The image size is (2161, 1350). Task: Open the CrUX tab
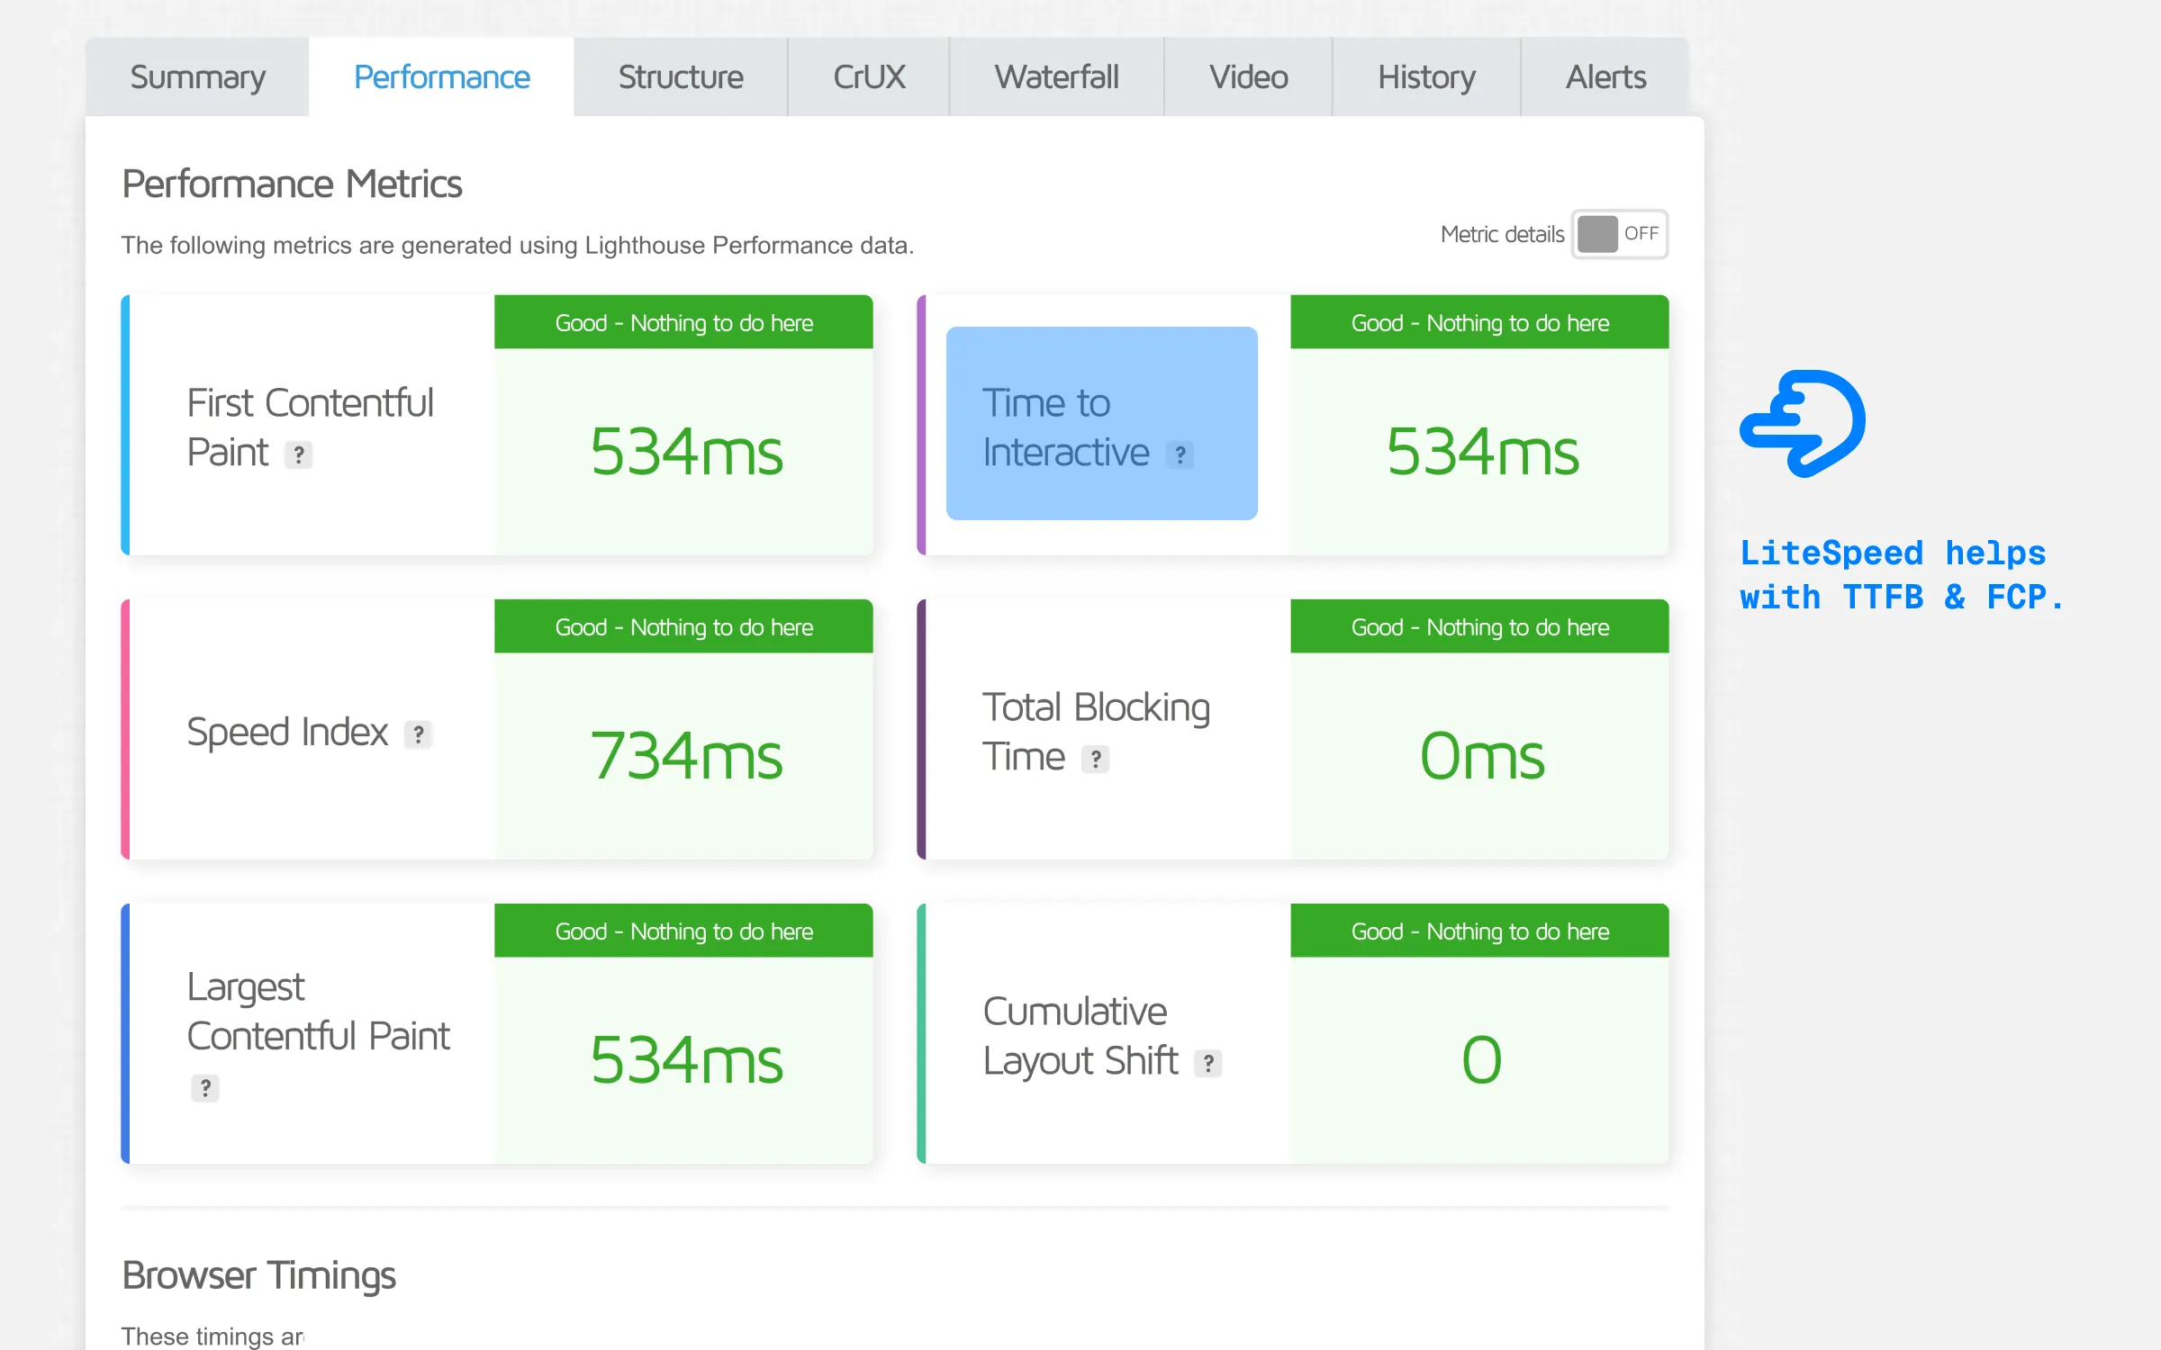point(869,77)
